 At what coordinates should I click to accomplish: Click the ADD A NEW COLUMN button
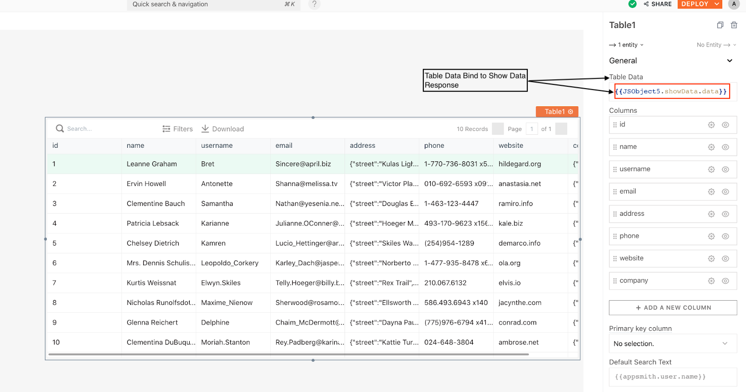[x=672, y=308]
